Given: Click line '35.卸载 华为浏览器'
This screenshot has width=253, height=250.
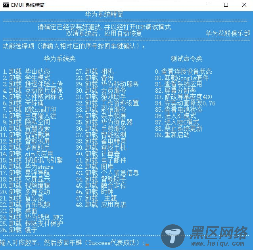Looking at the screenshot, I should pyautogui.click(x=104, y=122).
